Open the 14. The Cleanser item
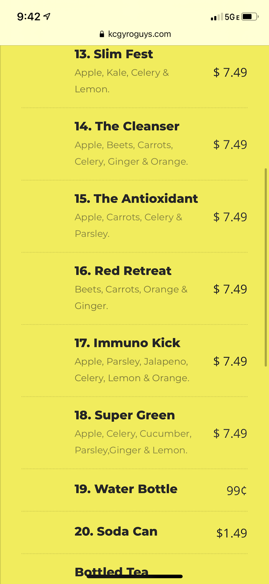 127,126
